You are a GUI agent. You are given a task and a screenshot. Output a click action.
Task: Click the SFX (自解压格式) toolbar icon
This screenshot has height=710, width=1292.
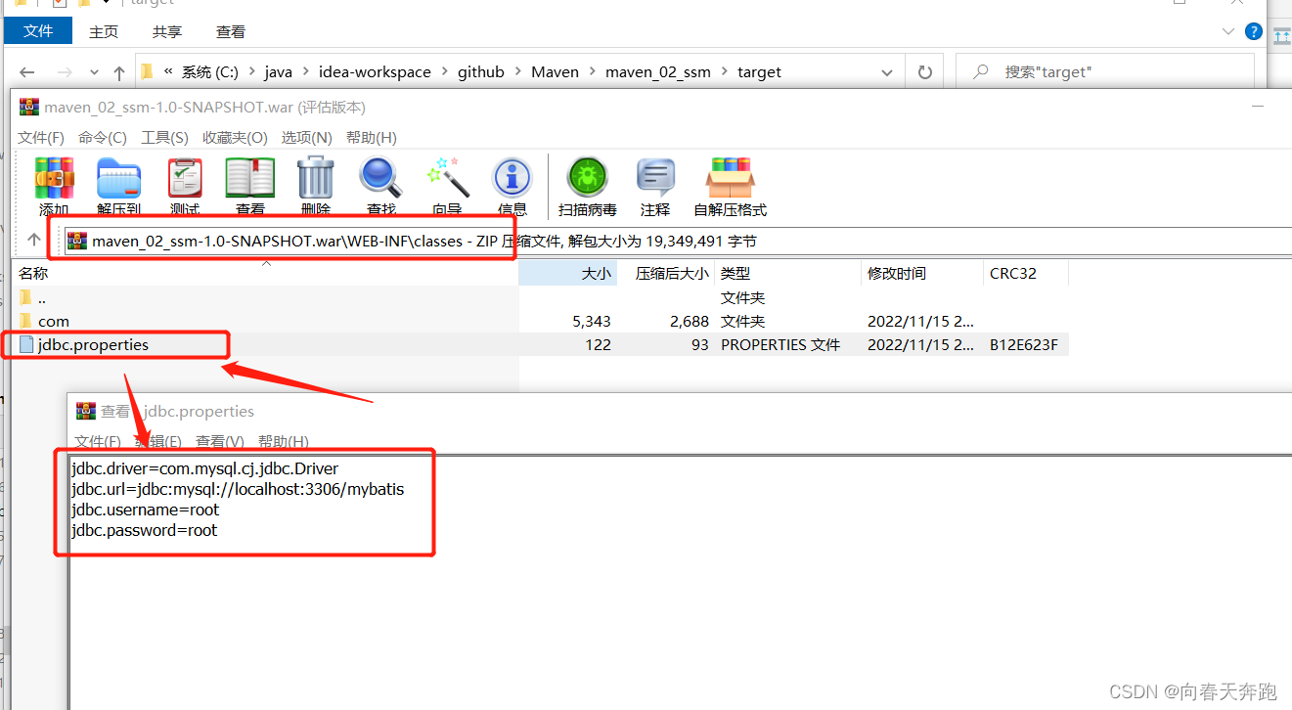731,179
